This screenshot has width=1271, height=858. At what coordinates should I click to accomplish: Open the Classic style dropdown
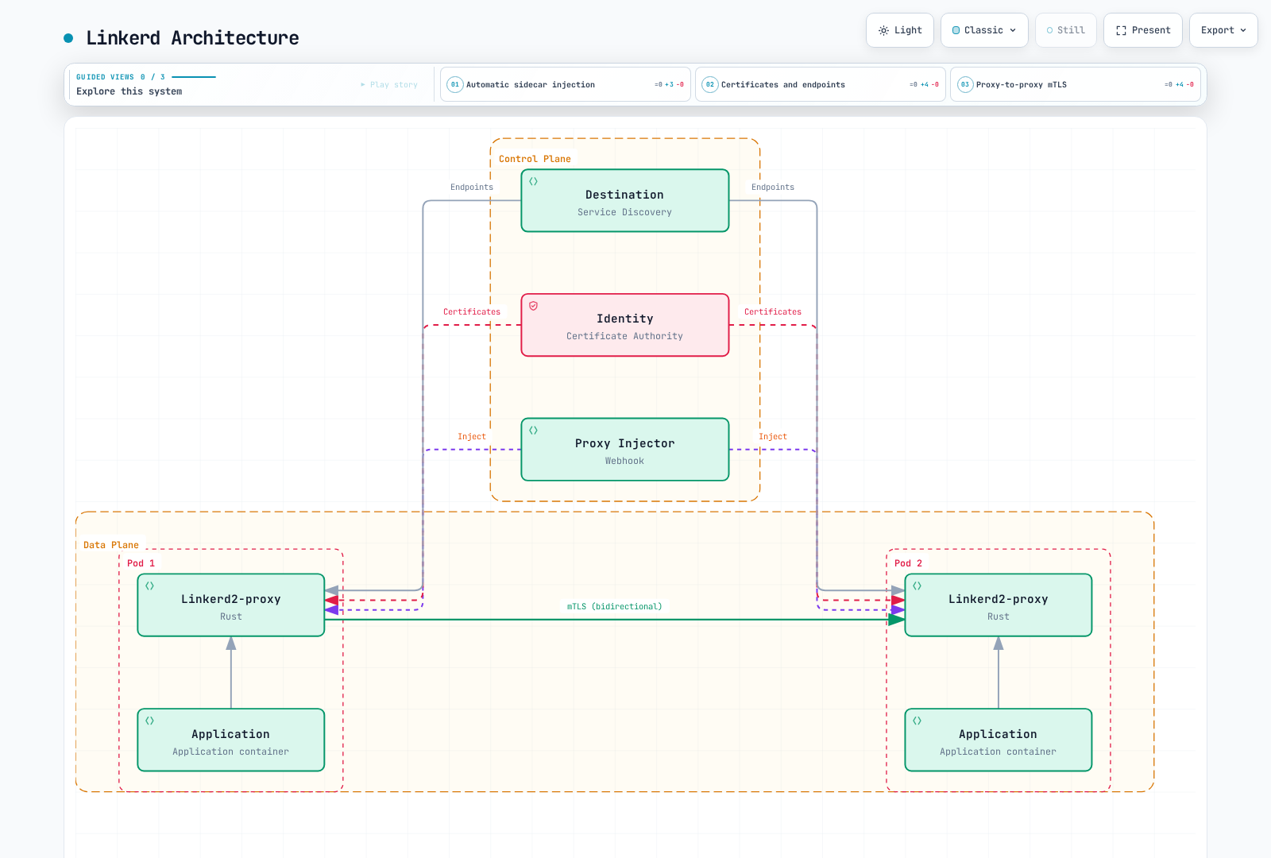tap(984, 30)
